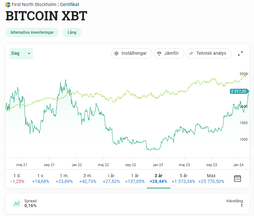254x216 pixels.
Task: Click the Swedish flag icon
Action: (x=8, y=4)
